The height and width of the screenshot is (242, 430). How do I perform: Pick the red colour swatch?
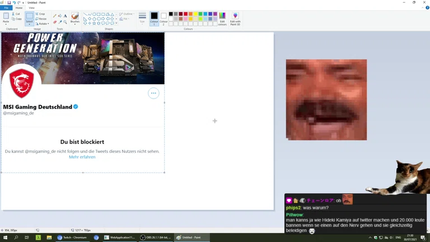click(x=186, y=14)
